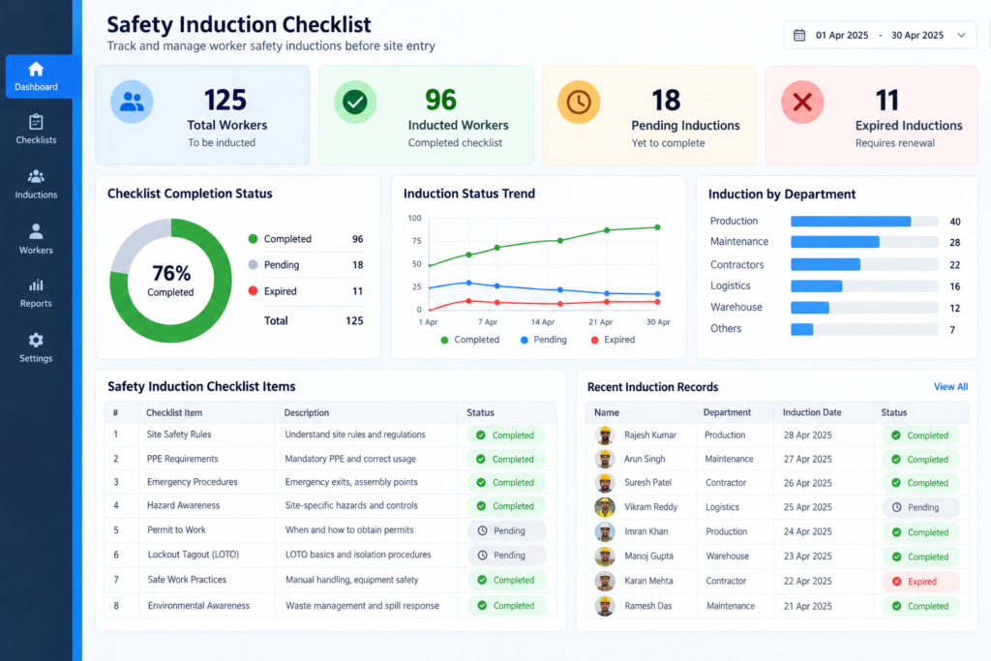The width and height of the screenshot is (991, 661).
Task: Select the Safe Work Practices row
Action: pos(331,580)
